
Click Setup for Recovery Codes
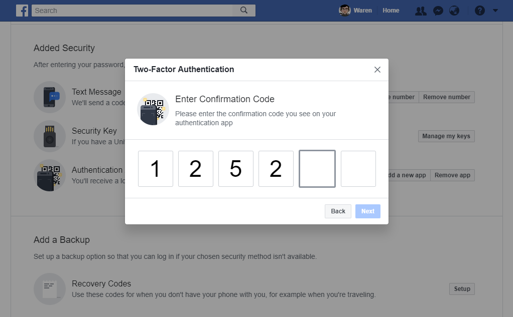[x=461, y=289]
